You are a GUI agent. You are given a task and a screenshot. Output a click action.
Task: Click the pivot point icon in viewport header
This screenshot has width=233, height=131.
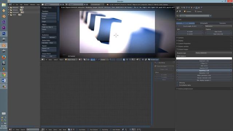pos(84,60)
